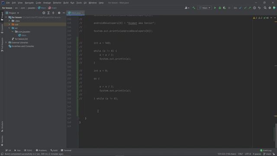Collapse the 'for lesson' root node

(x=6, y=17)
